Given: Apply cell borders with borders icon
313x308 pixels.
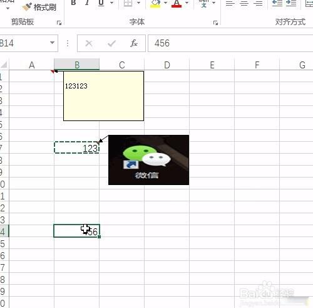Looking at the screenshot, I should (x=128, y=3).
